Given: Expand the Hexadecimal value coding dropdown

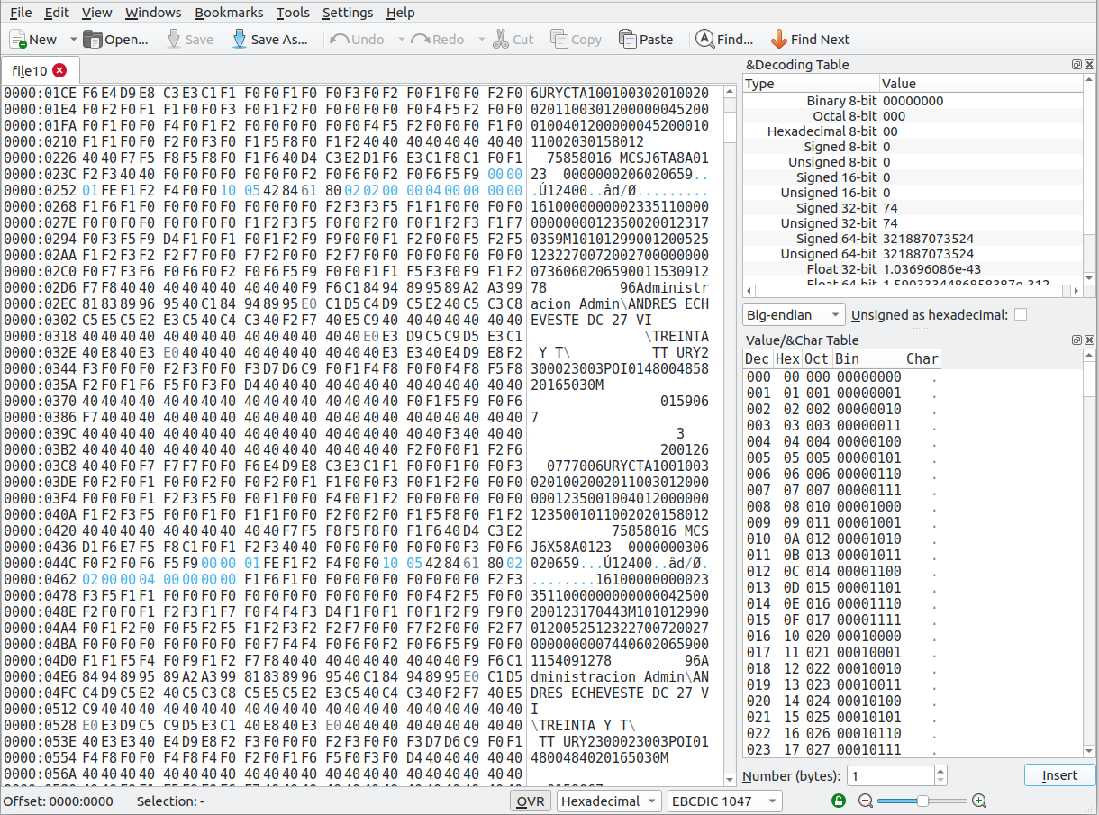Looking at the screenshot, I should pyautogui.click(x=609, y=801).
